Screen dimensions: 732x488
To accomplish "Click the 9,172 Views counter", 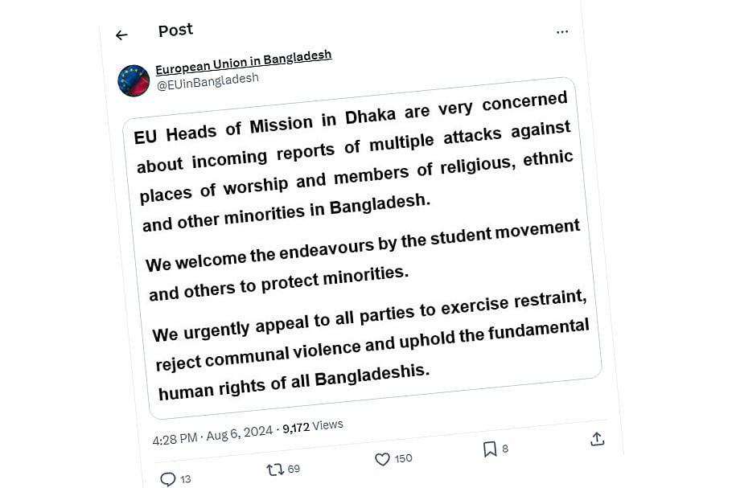I will coord(313,427).
